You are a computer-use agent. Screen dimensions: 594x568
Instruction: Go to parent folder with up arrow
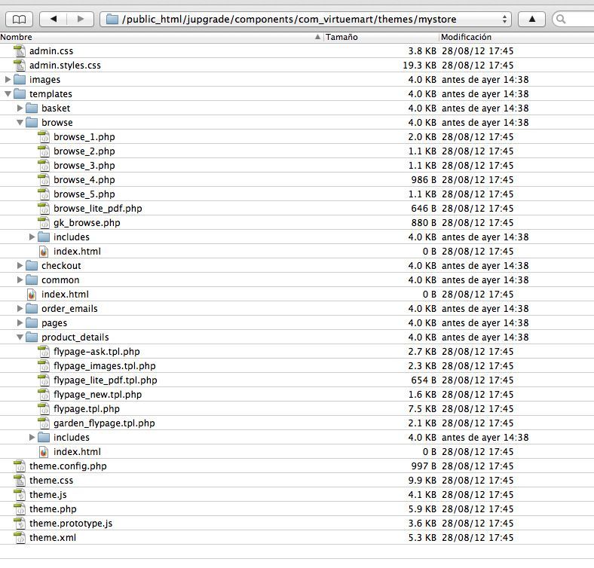pyautogui.click(x=532, y=19)
